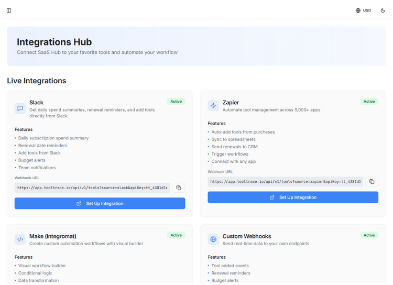Click the Make (Integromat) Active badge
Screen dimensions: 393x285
click(176, 235)
